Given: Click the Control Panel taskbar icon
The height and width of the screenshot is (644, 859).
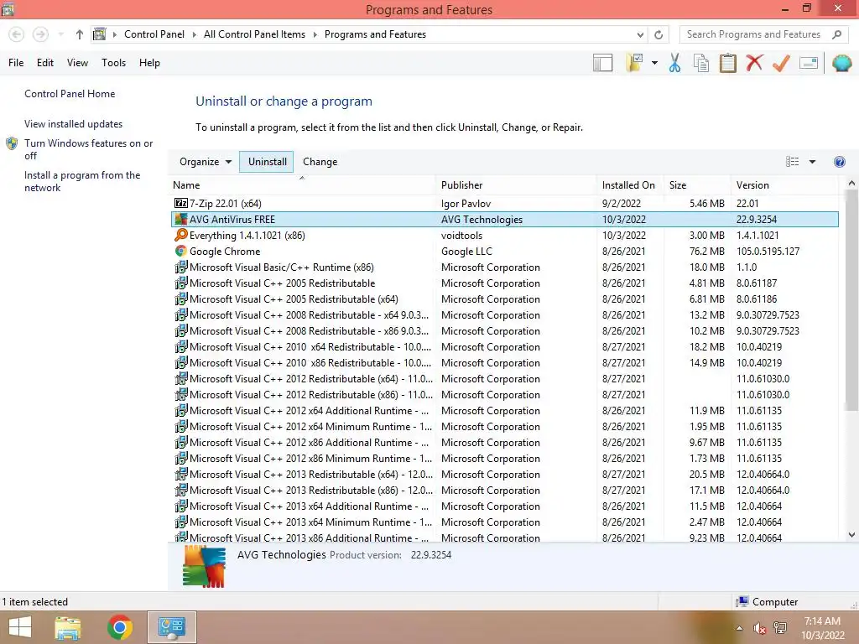Looking at the screenshot, I should coord(171,627).
